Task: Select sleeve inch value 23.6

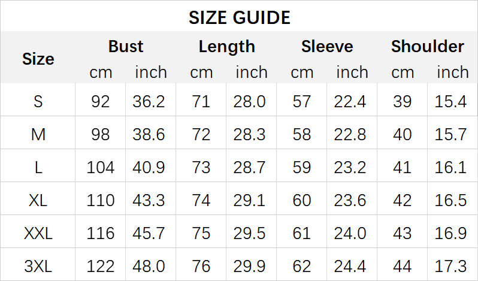Action: tap(350, 200)
